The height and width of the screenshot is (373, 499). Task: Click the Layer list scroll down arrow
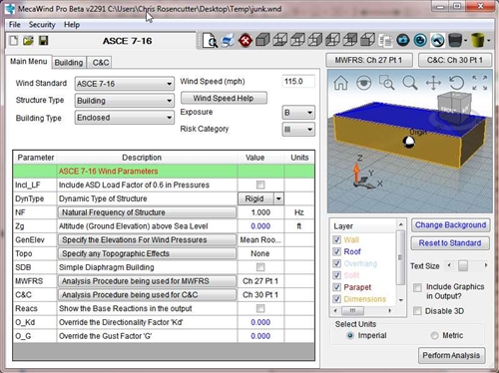(x=401, y=300)
